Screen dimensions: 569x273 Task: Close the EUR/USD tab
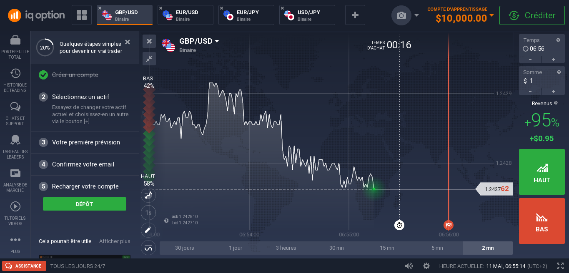point(160,8)
